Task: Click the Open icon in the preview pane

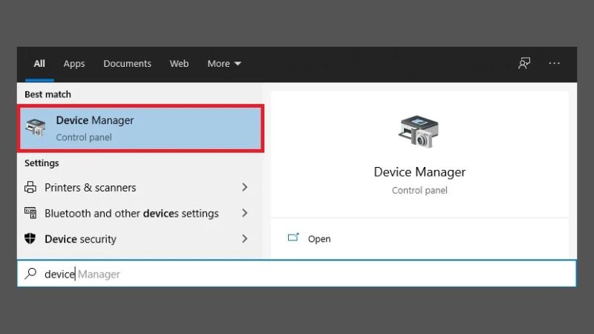Action: [x=293, y=238]
